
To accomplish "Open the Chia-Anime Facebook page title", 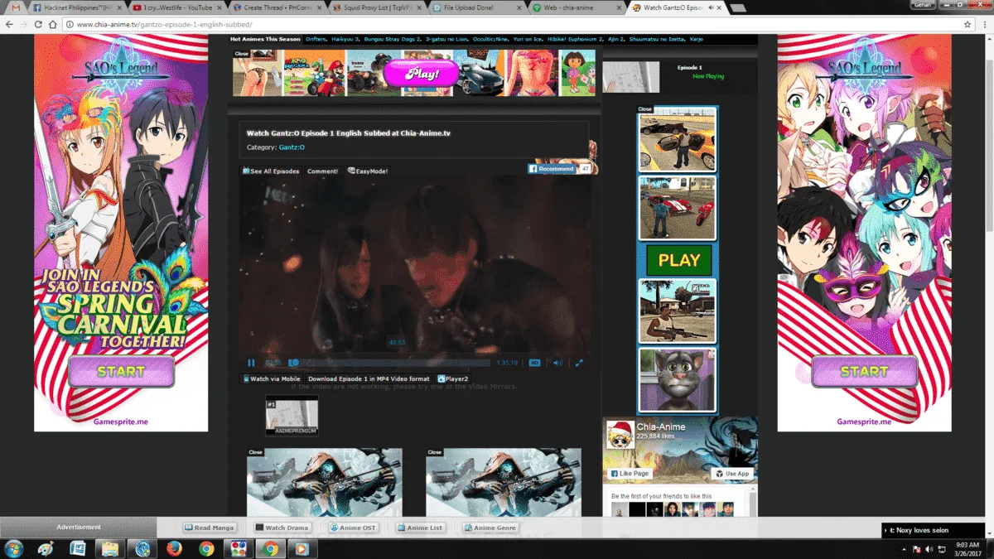I will (x=660, y=427).
